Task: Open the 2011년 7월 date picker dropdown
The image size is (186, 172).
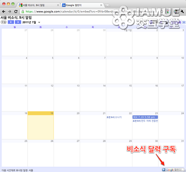Action: click(x=39, y=22)
